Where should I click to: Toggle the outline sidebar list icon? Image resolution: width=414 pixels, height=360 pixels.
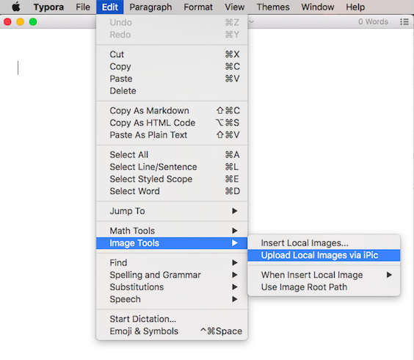pyautogui.click(x=404, y=22)
